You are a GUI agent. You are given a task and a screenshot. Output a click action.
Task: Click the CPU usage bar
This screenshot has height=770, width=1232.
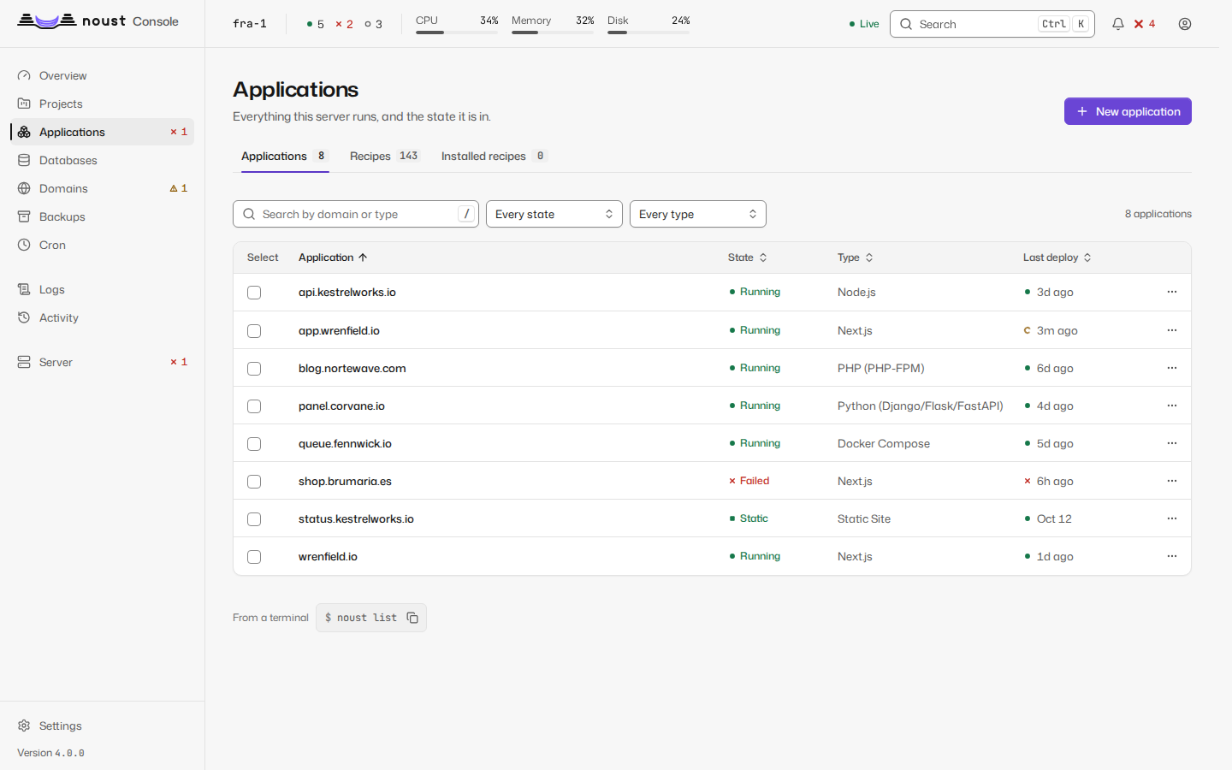coord(457,33)
